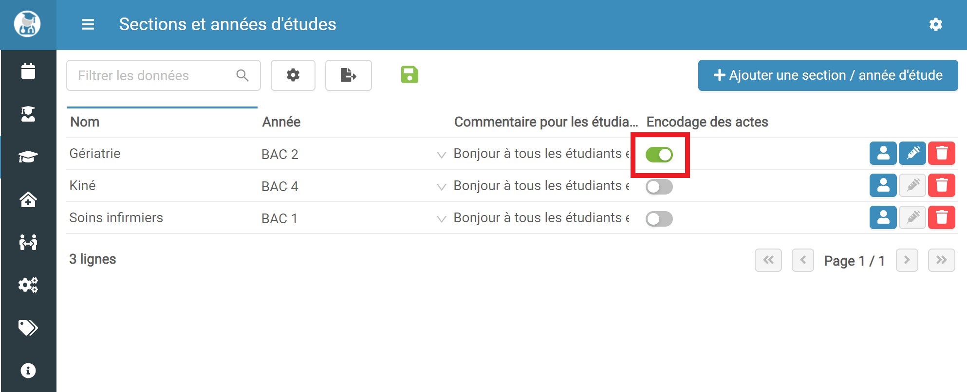
Task: Open the calendar icon in the sidebar
Action: [x=28, y=71]
